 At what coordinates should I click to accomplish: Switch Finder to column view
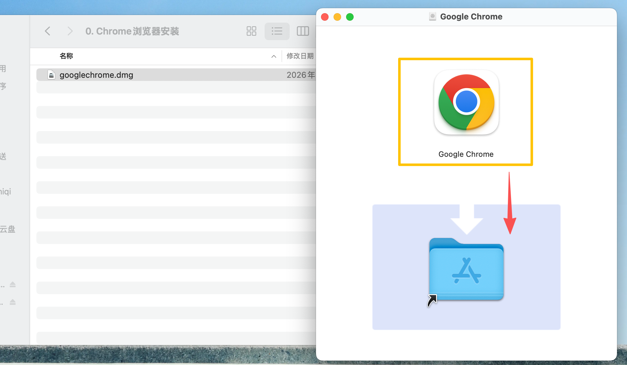point(303,31)
